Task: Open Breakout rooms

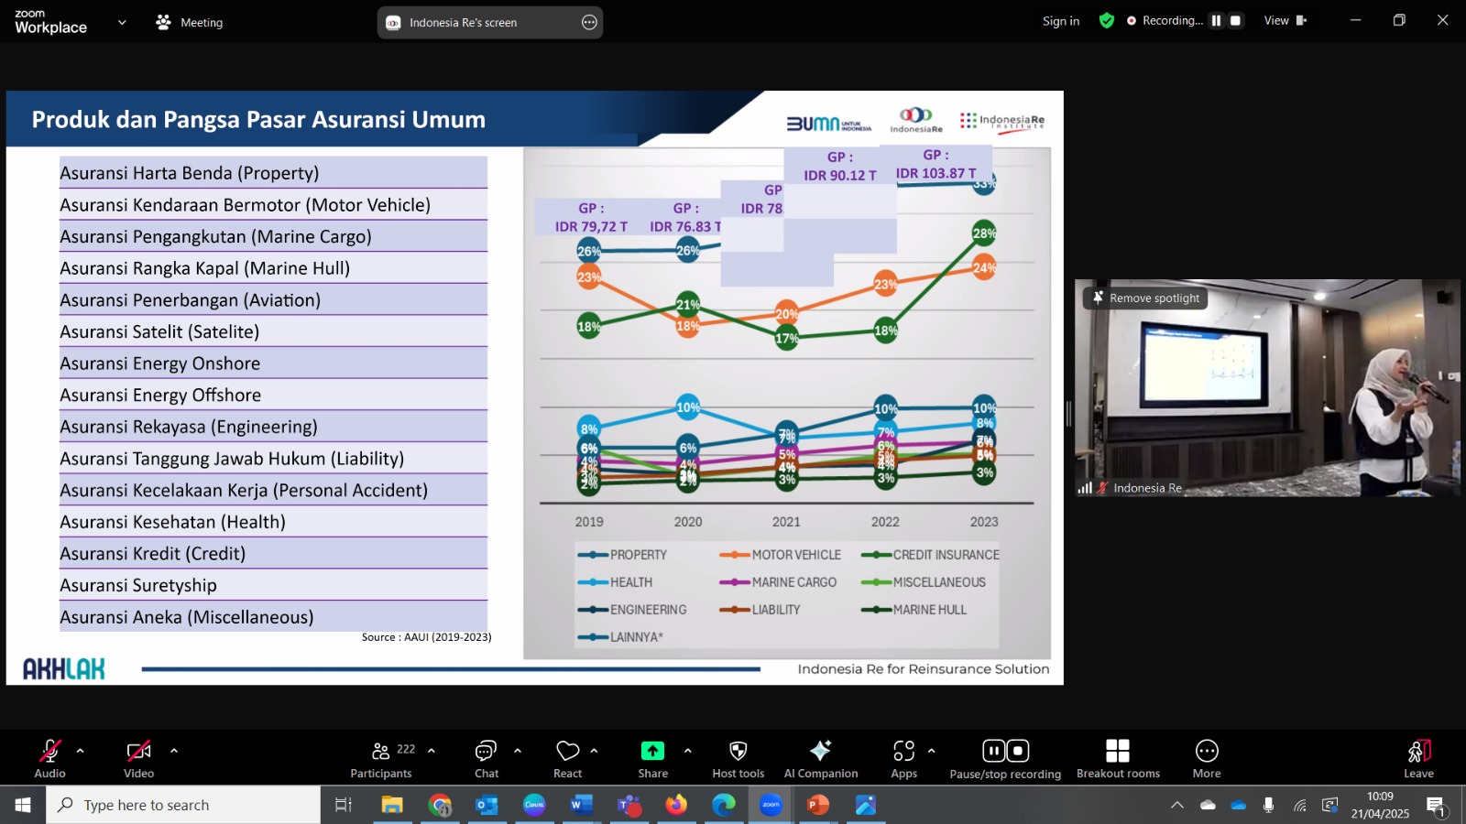Action: (1118, 759)
